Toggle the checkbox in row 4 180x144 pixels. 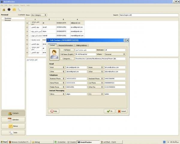pyautogui.click(x=29, y=35)
